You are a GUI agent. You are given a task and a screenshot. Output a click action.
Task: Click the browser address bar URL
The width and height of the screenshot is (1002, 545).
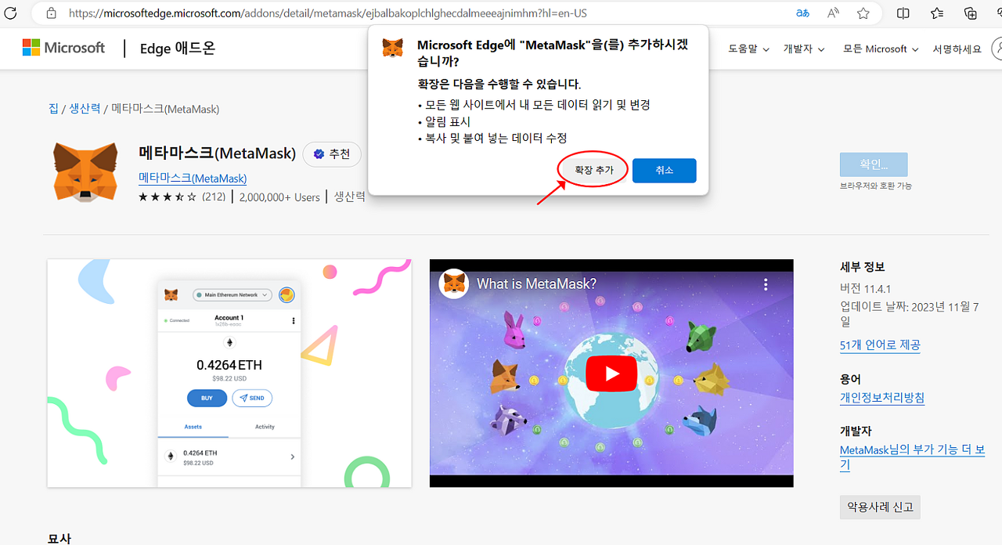327,13
